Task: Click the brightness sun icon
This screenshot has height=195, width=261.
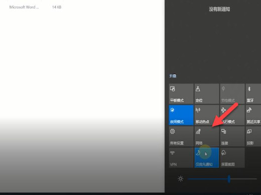Action: (x=180, y=178)
